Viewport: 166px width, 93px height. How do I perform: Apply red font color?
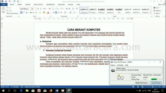coord(48,13)
